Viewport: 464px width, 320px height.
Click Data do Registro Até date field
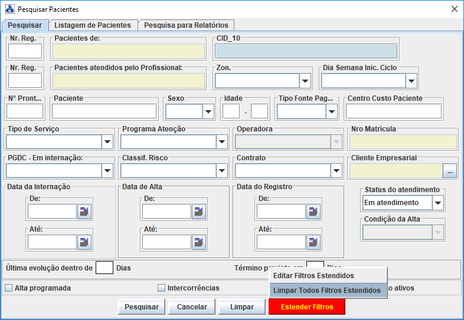click(282, 242)
